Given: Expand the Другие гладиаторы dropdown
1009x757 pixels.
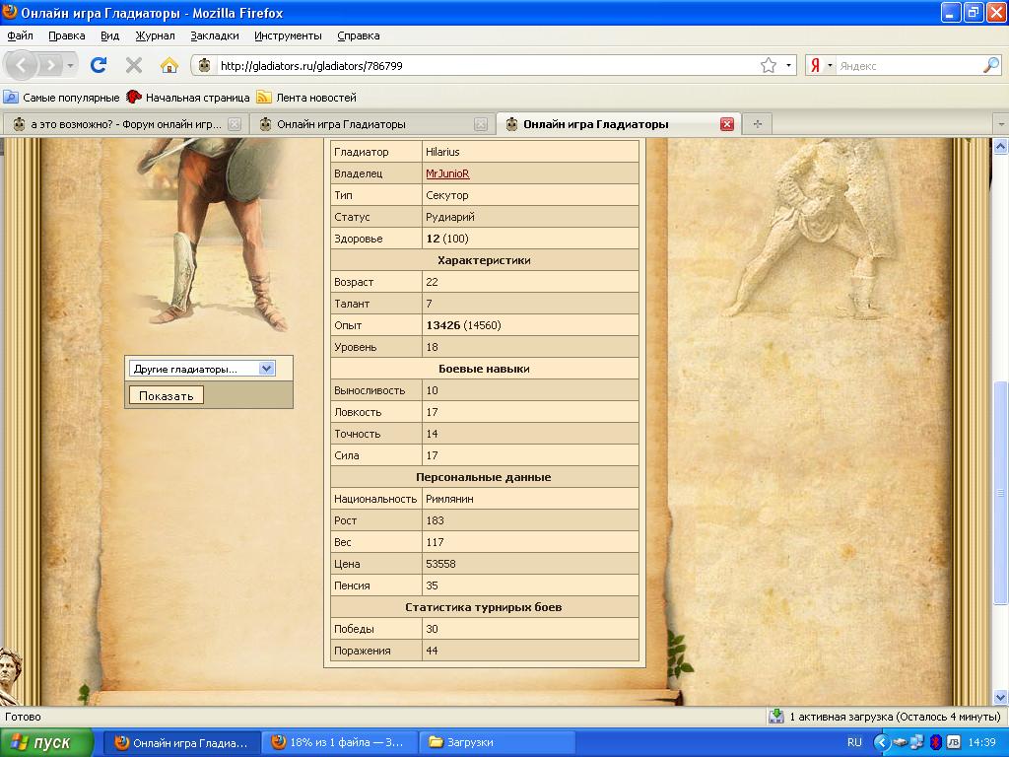Looking at the screenshot, I should coord(266,369).
